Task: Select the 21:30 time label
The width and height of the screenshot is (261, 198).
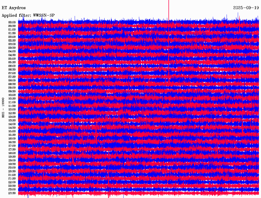Action: tap(12, 178)
